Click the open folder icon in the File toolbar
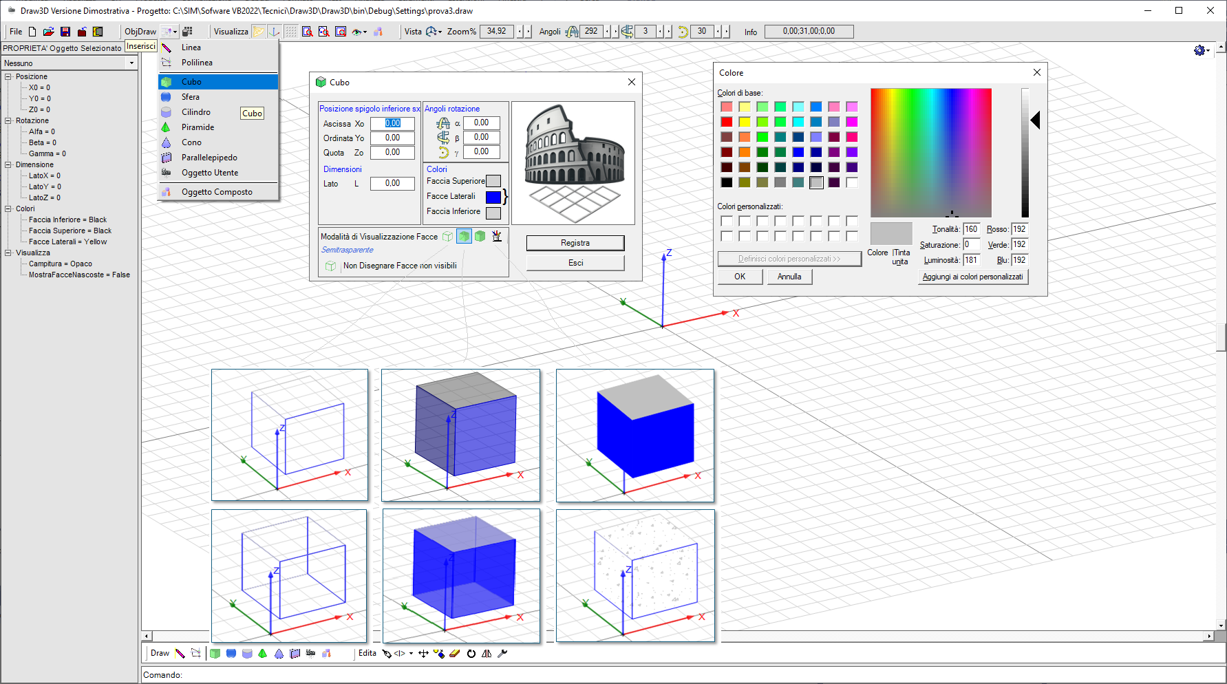 pyautogui.click(x=48, y=32)
